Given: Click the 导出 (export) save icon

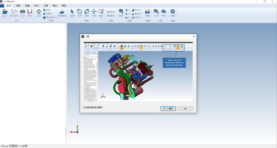Looking at the screenshot, I should 30,12.
